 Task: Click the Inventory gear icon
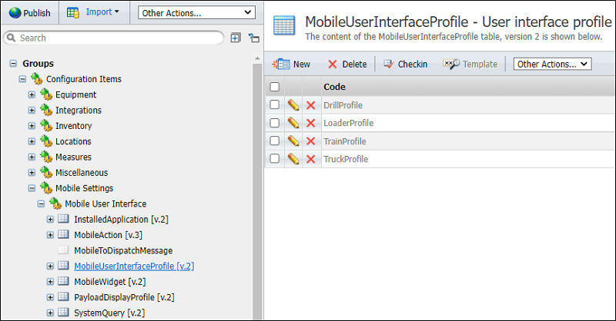(46, 126)
